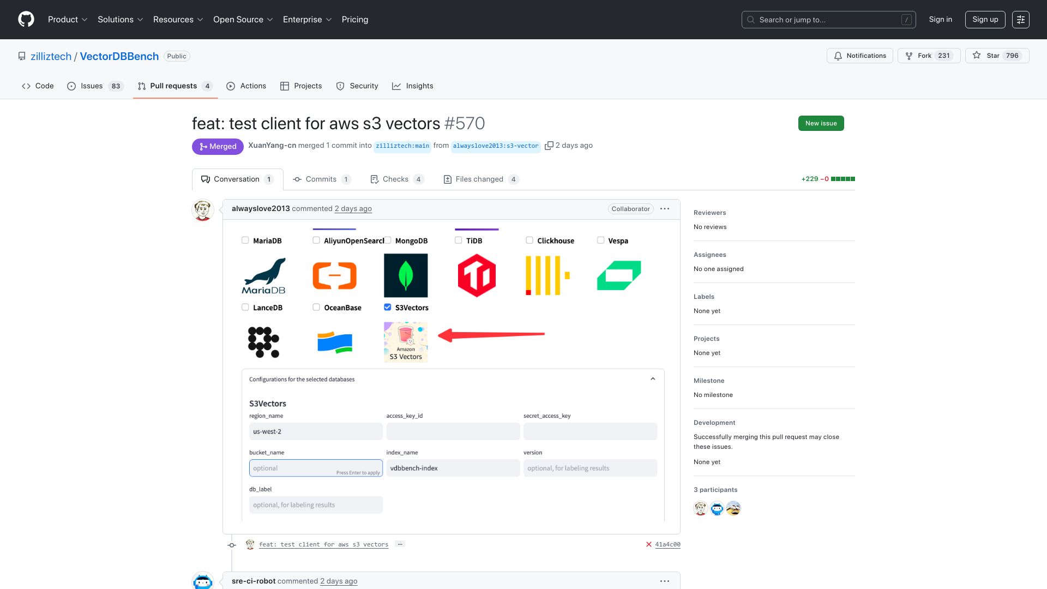This screenshot has width=1047, height=589.
Task: Open the Security tab
Action: pyautogui.click(x=357, y=86)
